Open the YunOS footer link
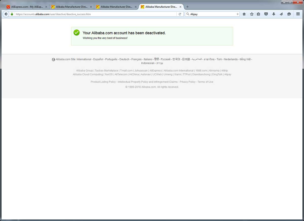Screen dimensions: 304x221 click(109, 75)
